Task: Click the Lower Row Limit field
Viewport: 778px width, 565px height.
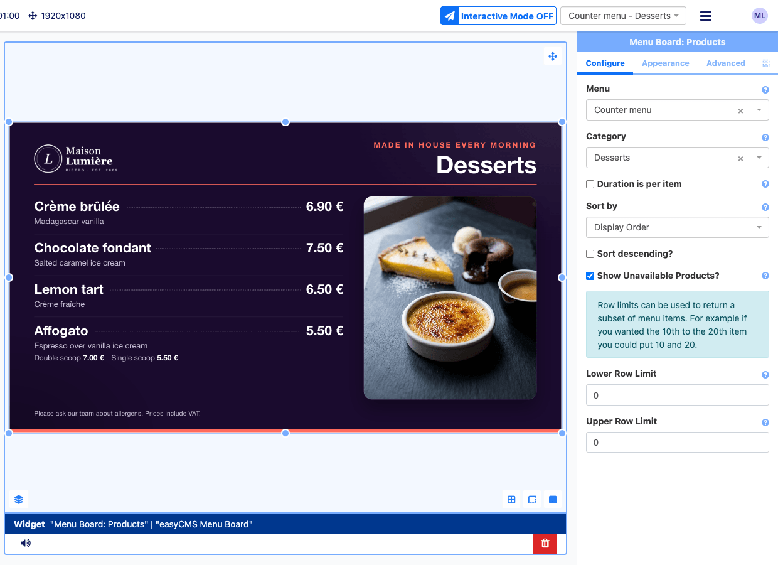Action: click(678, 395)
